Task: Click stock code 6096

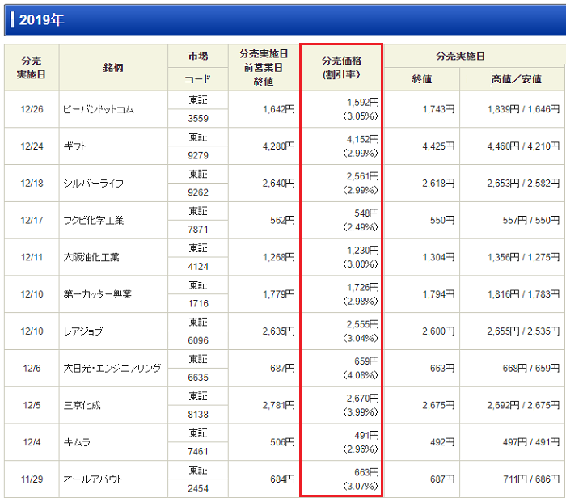Action: (x=198, y=340)
